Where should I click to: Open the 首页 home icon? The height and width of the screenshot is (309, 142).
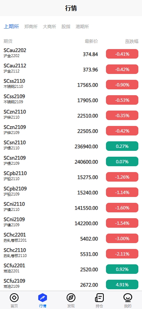click(14, 298)
